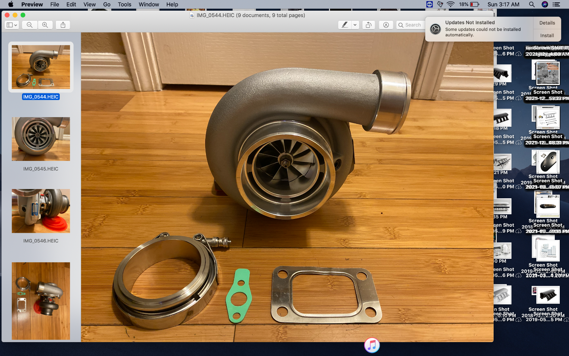
Task: Open the Share button in toolbar
Action: pyautogui.click(x=63, y=25)
